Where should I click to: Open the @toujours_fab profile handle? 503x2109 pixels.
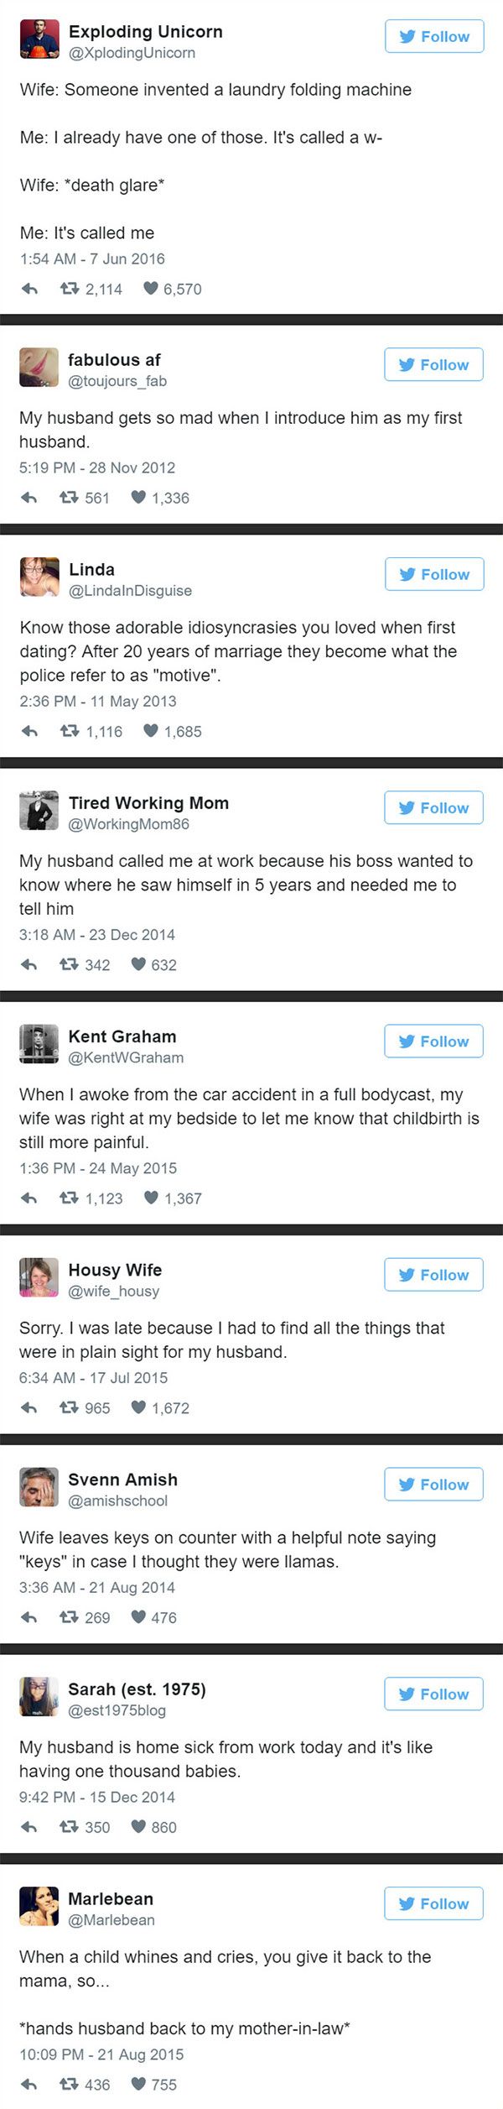click(x=117, y=381)
